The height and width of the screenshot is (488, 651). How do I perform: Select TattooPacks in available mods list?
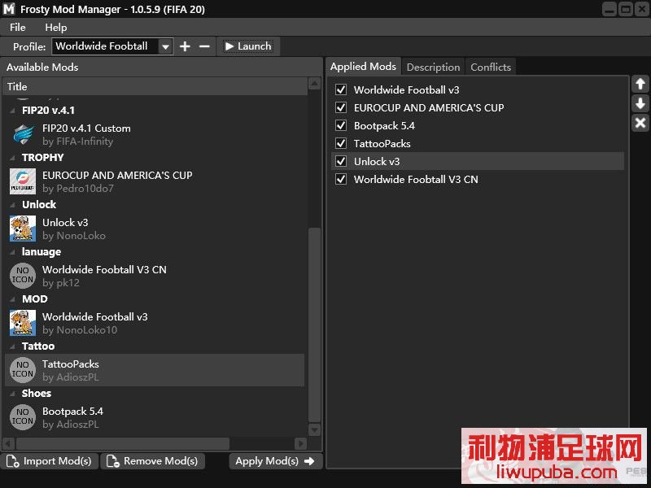(155, 370)
